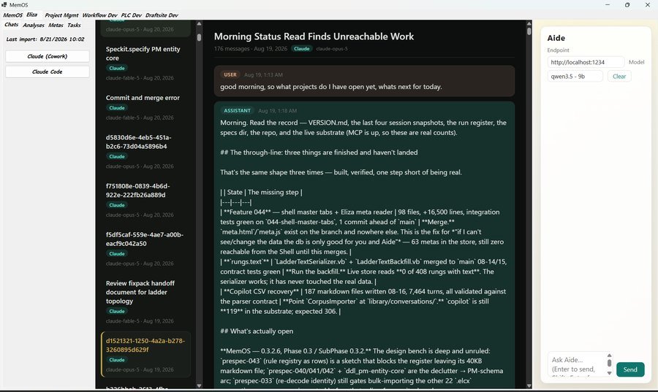This screenshot has width=658, height=392.
Task: Switch to the Eliza tab
Action: click(32, 15)
